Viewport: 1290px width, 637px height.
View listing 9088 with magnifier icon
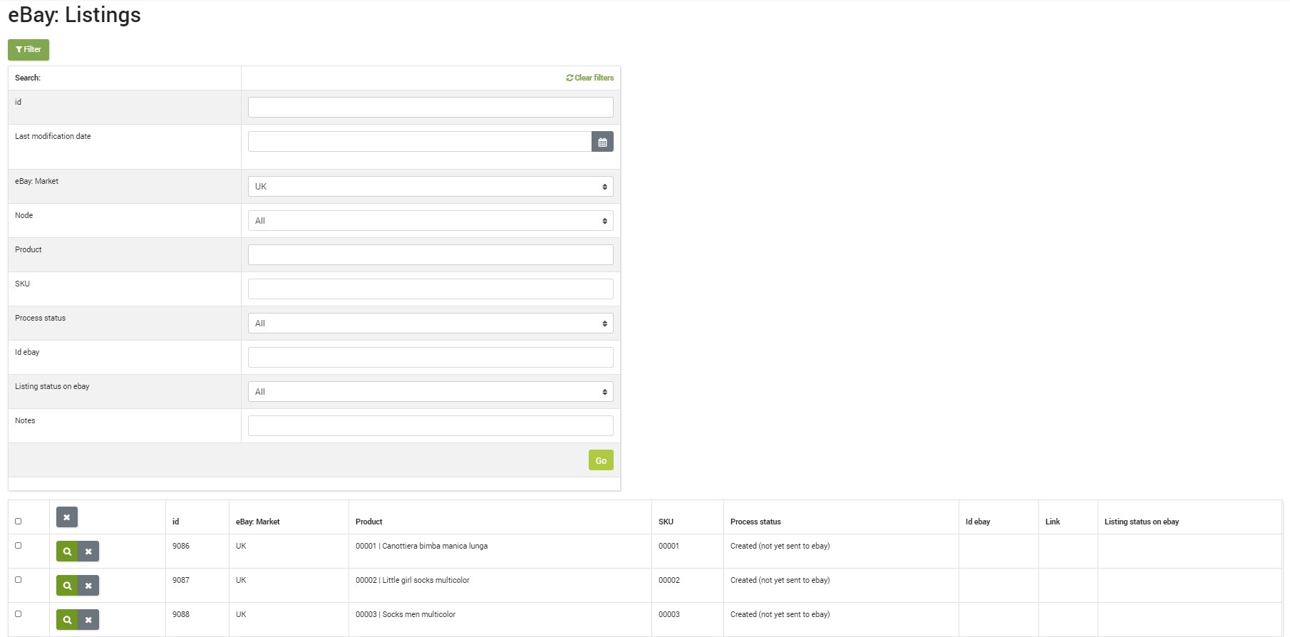[67, 620]
